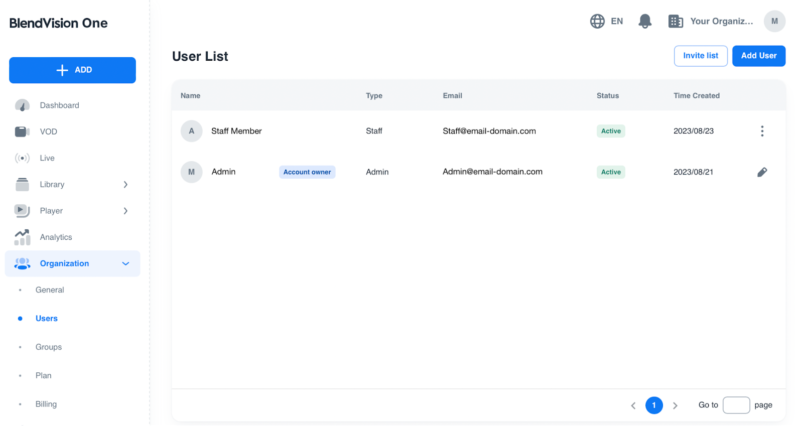803x426 pixels.
Task: Navigate to Live in the sidebar
Action: pos(47,158)
